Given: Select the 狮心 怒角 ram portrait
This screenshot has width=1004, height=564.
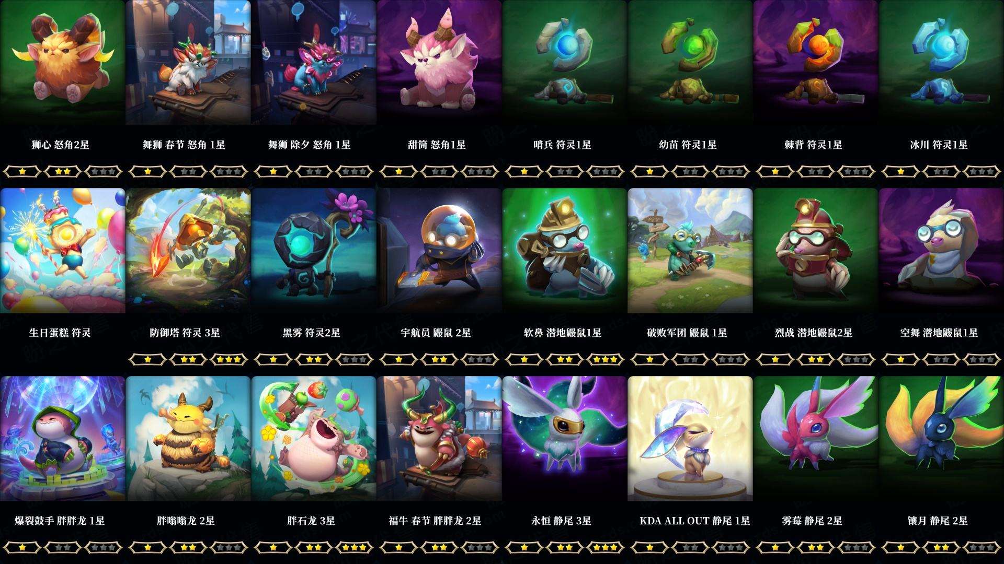Looking at the screenshot, I should 62,62.
